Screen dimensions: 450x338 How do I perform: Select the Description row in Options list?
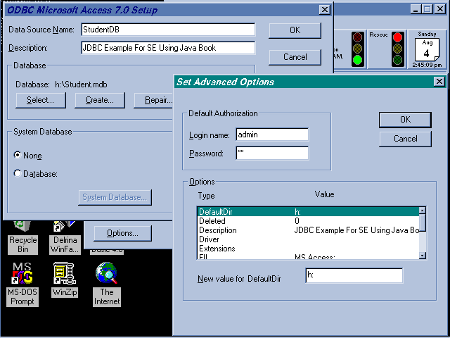(x=308, y=230)
